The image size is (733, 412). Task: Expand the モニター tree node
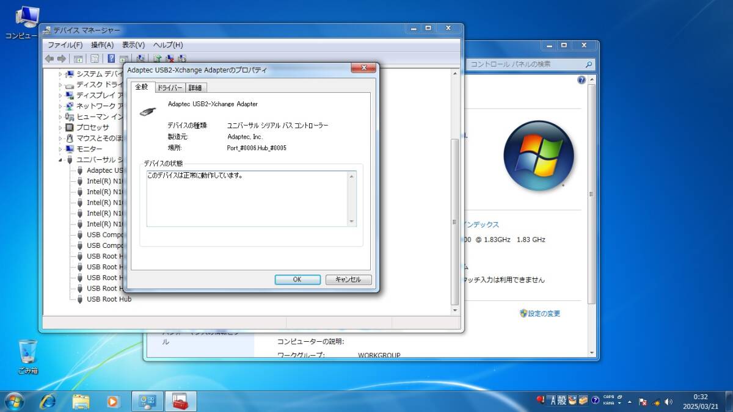coord(60,149)
